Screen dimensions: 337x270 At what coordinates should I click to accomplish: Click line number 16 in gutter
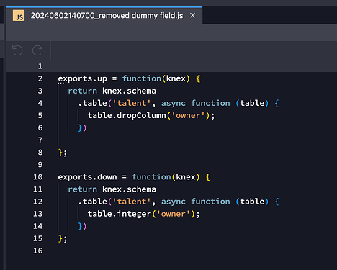pyautogui.click(x=38, y=251)
